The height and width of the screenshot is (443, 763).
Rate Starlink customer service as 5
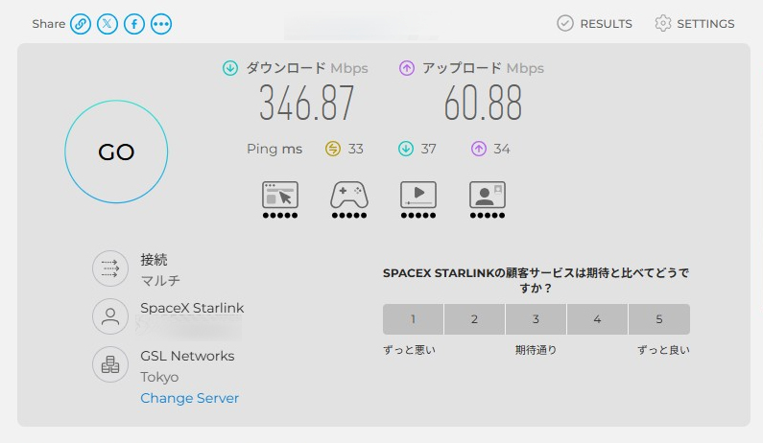(x=659, y=319)
